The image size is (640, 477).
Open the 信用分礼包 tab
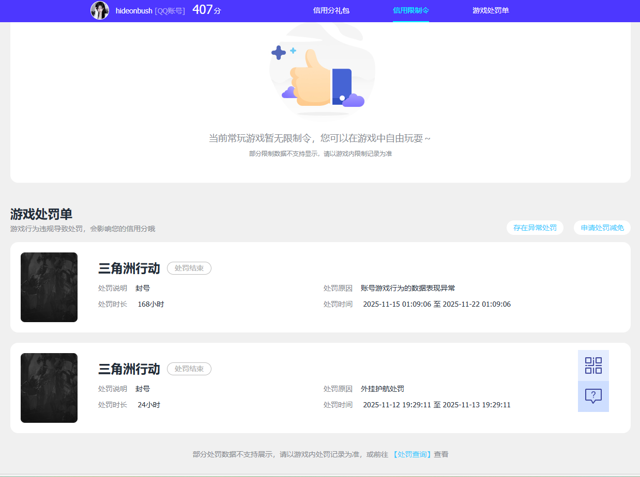tap(331, 10)
